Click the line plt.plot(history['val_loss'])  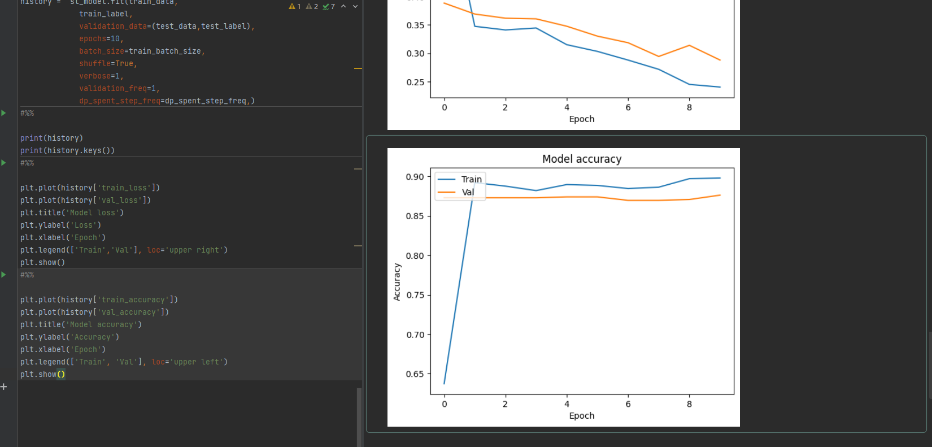click(86, 200)
